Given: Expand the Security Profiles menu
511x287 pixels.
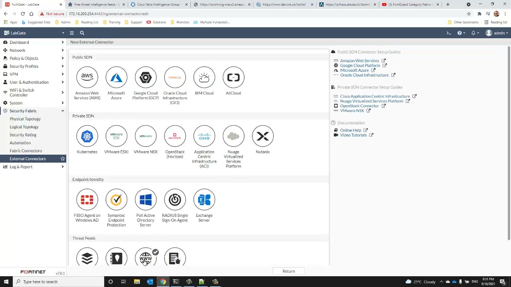Looking at the screenshot, I should click(x=33, y=66).
